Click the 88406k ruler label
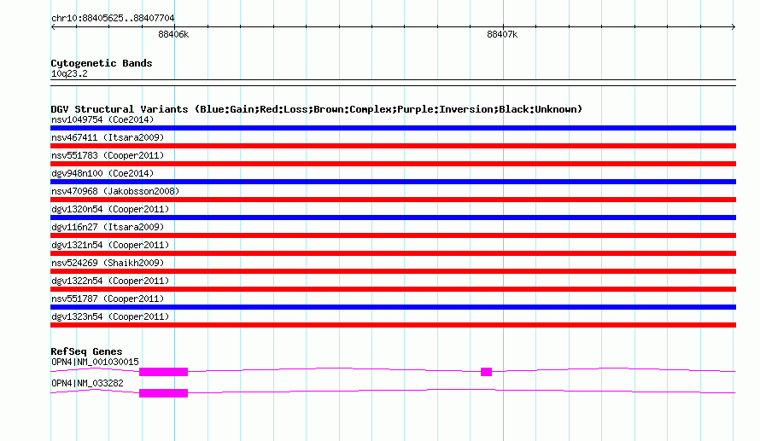Screen dimensions: 760x441 pos(173,34)
